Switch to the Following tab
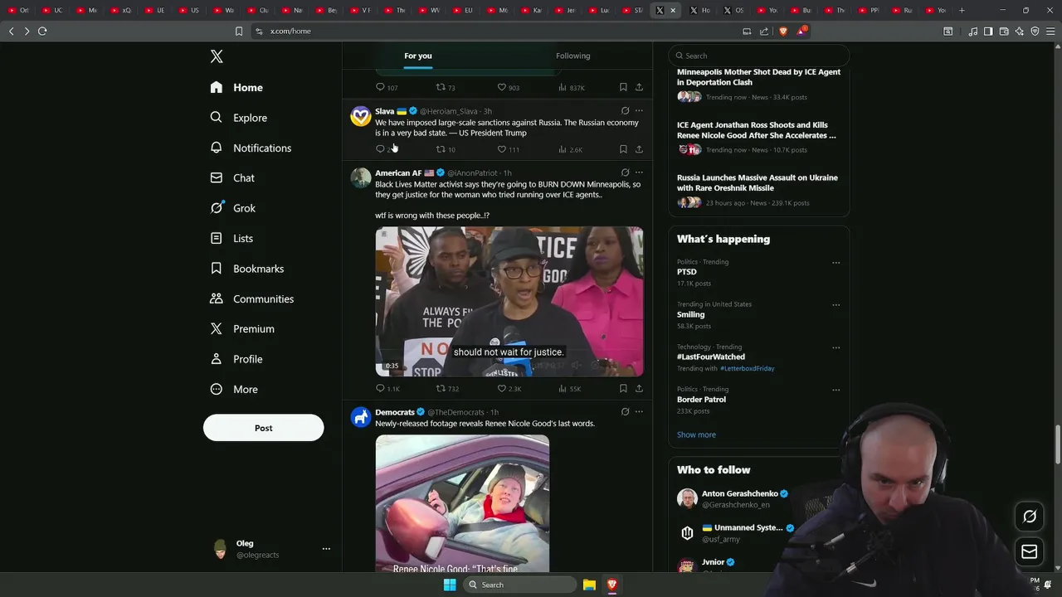This screenshot has height=597, width=1062. point(572,56)
